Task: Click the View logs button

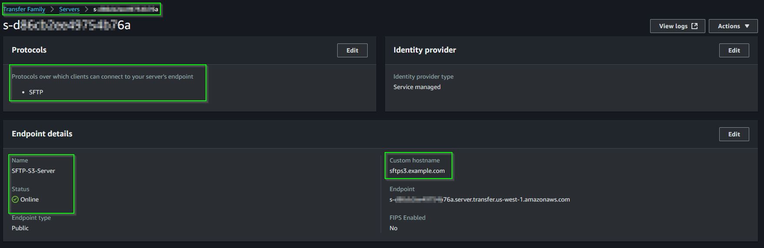Action: [x=678, y=26]
